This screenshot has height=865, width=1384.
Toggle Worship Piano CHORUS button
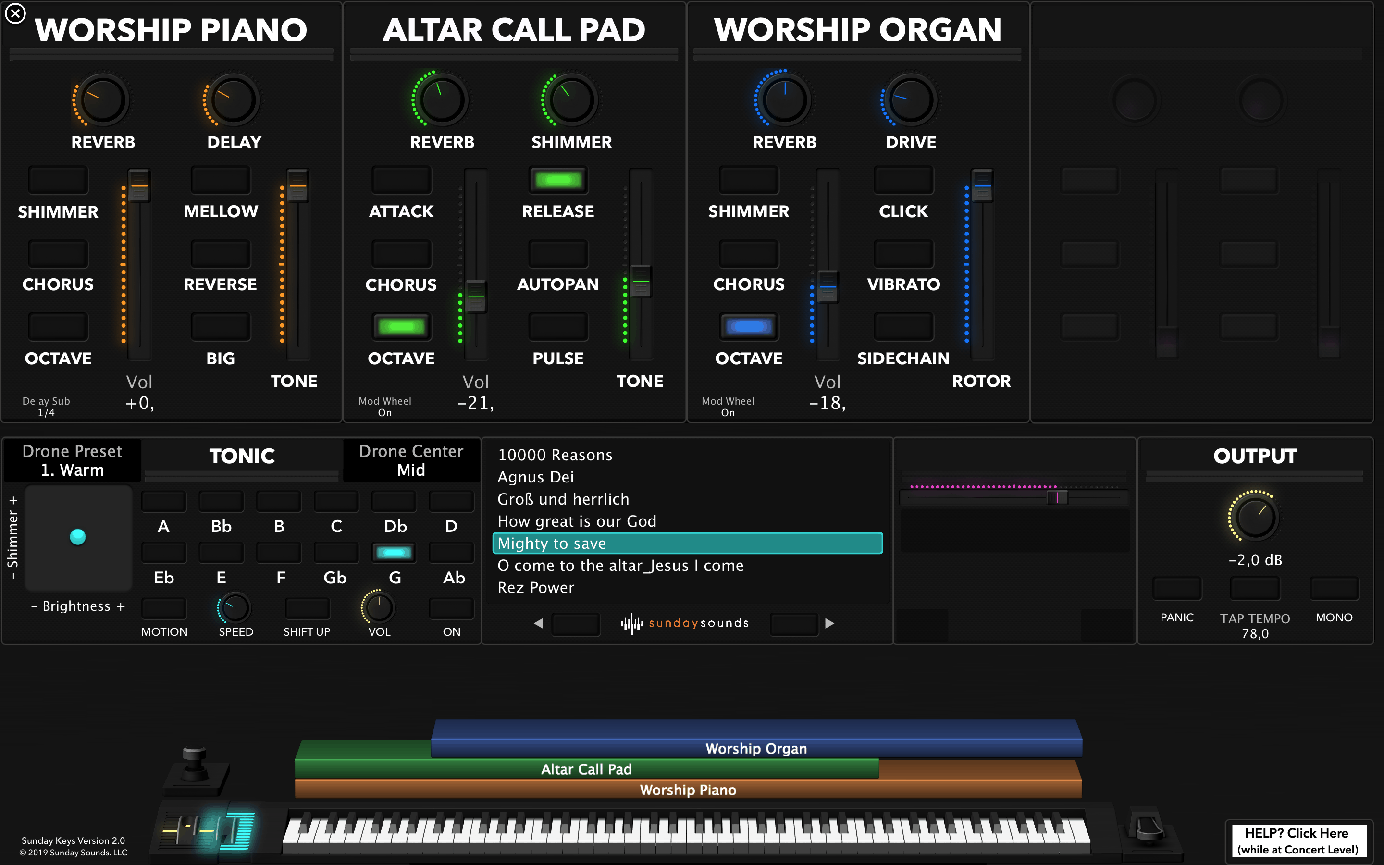tap(58, 253)
